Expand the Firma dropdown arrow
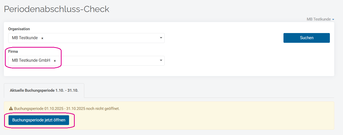This screenshot has height=135, width=343. (161, 60)
